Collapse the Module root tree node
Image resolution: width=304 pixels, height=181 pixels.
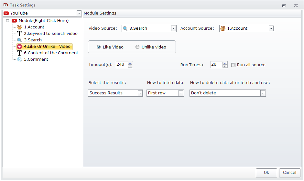click(7, 21)
